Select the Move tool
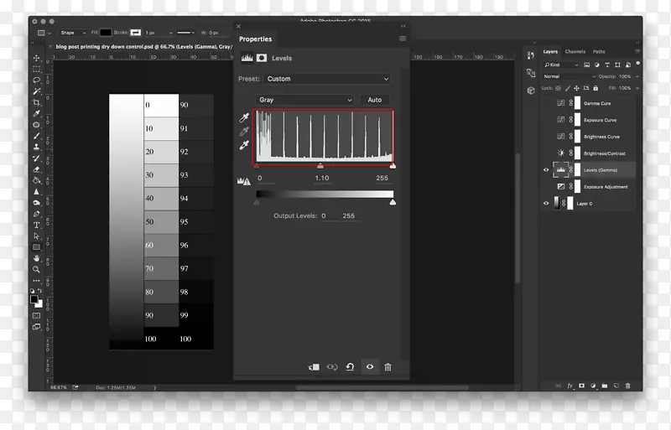The height and width of the screenshot is (430, 671). [37, 58]
